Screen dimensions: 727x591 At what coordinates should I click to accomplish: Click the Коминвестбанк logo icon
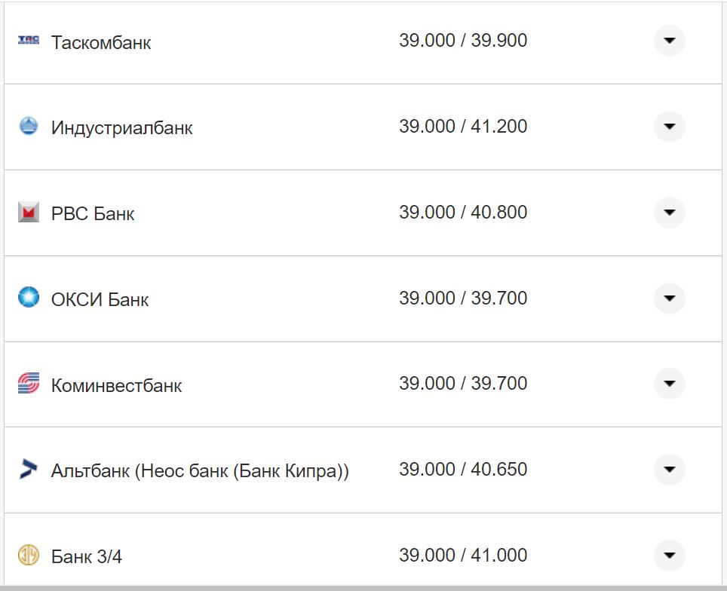[28, 384]
